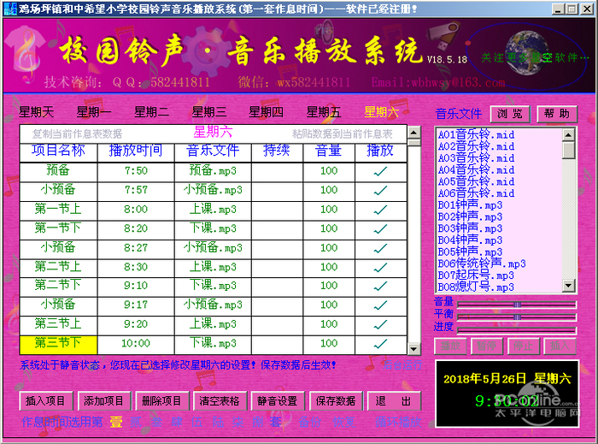Screen dimensions: 598x444
Task: Click the 8:30 time cell for 第二节上
Action: click(x=136, y=267)
